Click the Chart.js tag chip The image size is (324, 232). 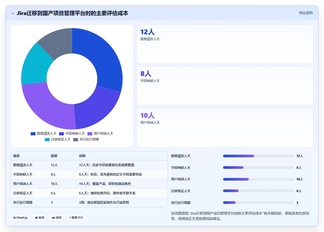(20, 218)
